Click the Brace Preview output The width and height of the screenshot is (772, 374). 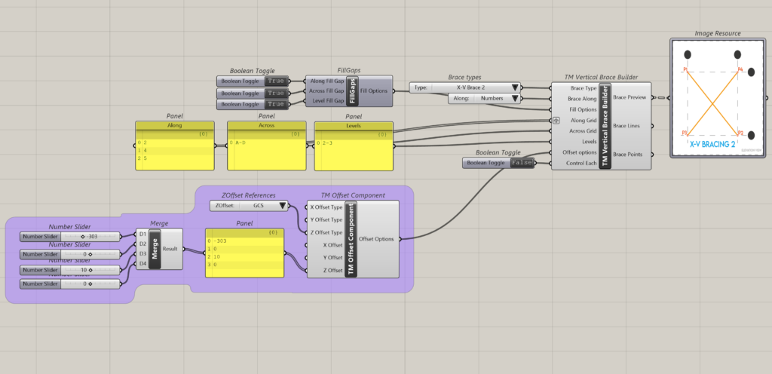pos(629,97)
